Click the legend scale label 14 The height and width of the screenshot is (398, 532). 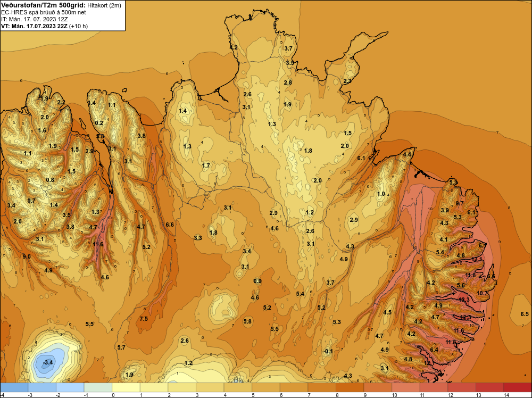point(506,395)
